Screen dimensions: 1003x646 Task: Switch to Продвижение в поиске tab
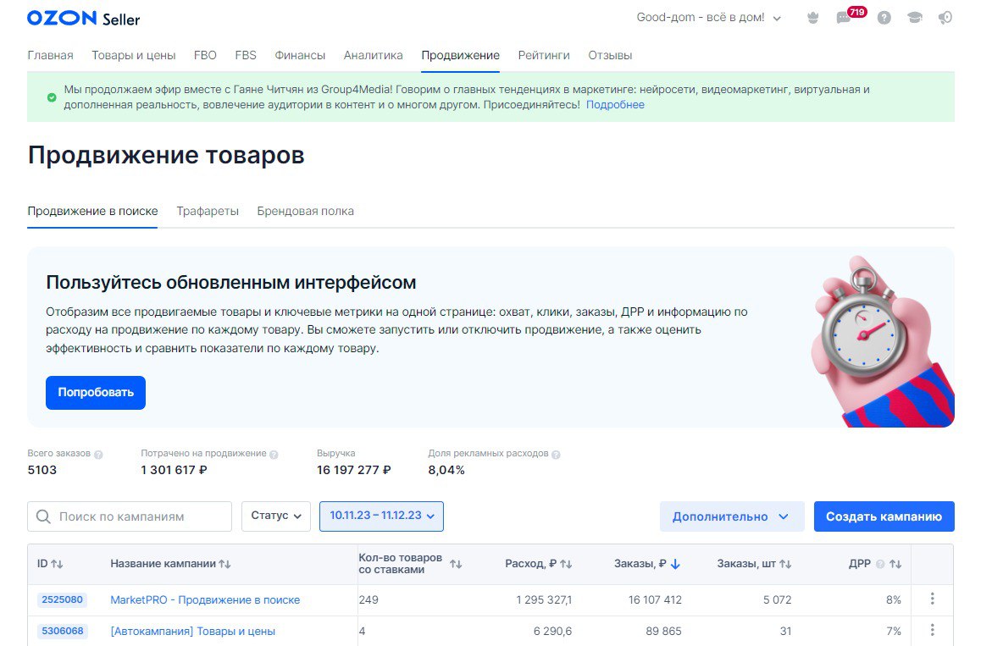(92, 211)
